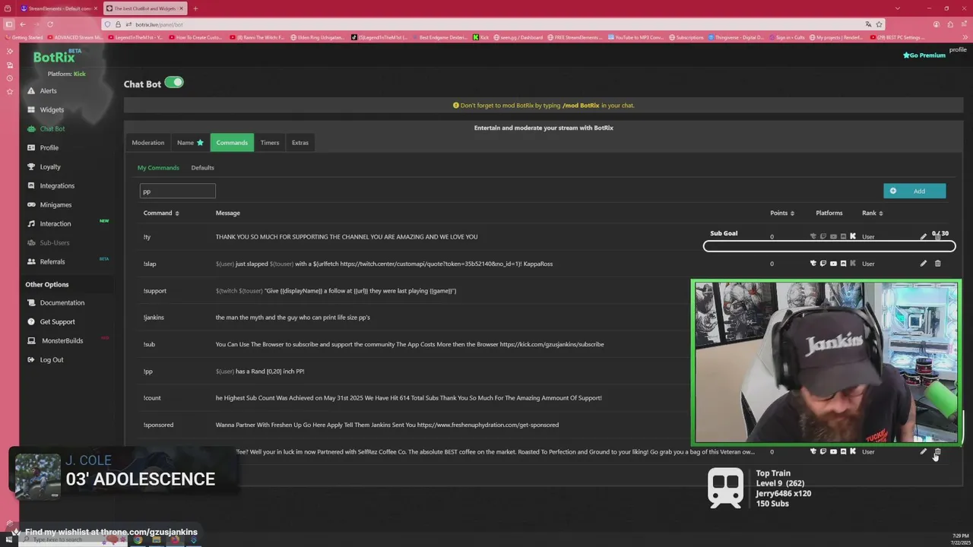Toggle Twitch platform for !ty command
The image size is (973, 547).
click(x=823, y=236)
